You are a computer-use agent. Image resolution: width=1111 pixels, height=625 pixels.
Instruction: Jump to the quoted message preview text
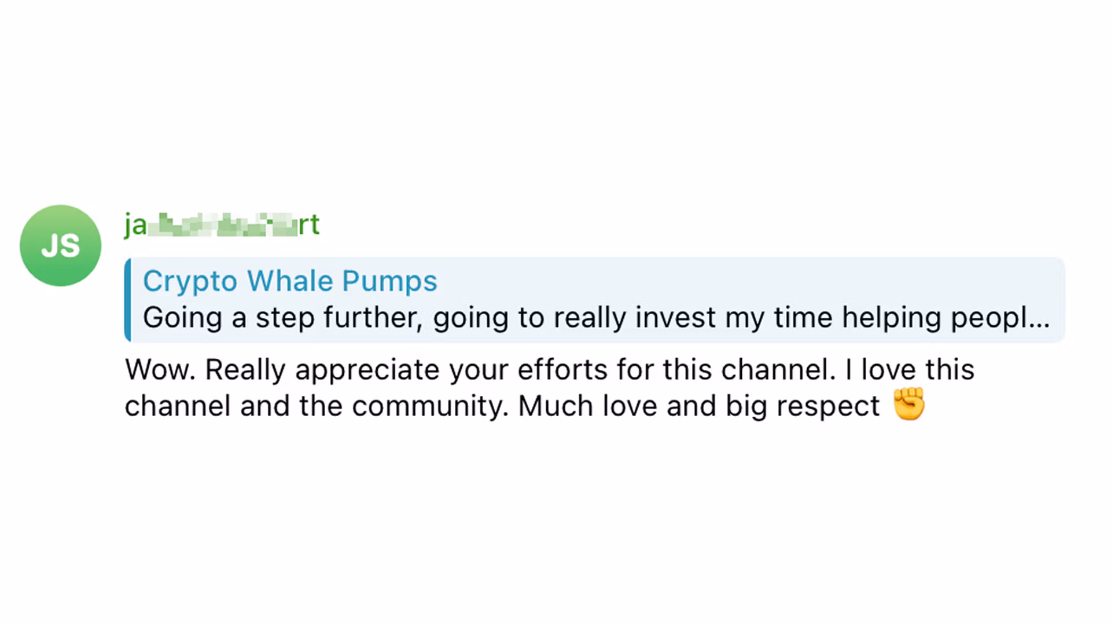point(596,318)
